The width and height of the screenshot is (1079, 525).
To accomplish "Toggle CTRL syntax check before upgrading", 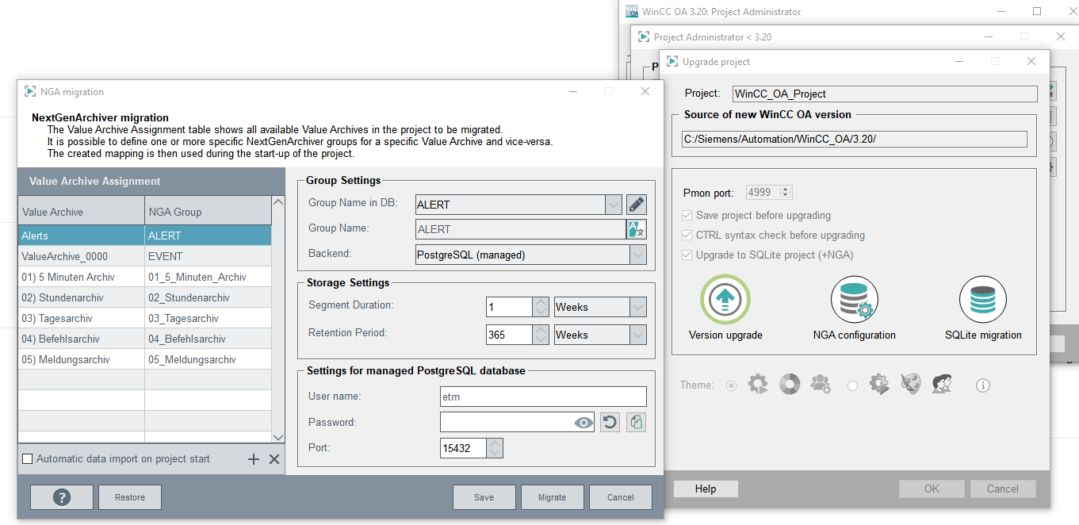I will [687, 236].
